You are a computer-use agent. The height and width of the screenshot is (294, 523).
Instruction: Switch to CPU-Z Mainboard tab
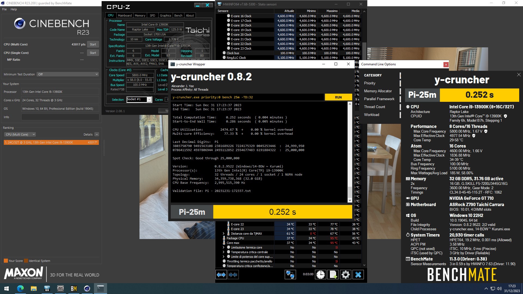(x=124, y=16)
